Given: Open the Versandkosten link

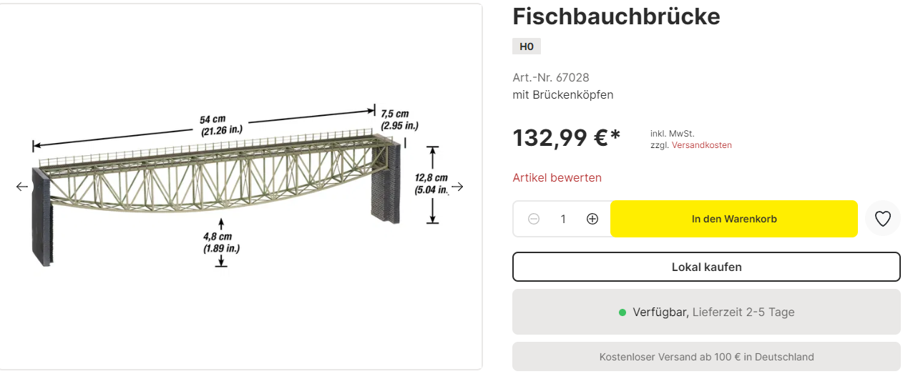Looking at the screenshot, I should (701, 145).
